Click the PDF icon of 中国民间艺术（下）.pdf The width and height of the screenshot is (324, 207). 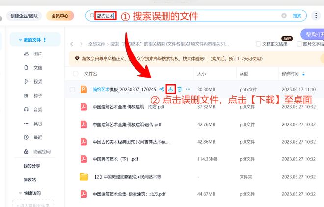(x=83, y=159)
